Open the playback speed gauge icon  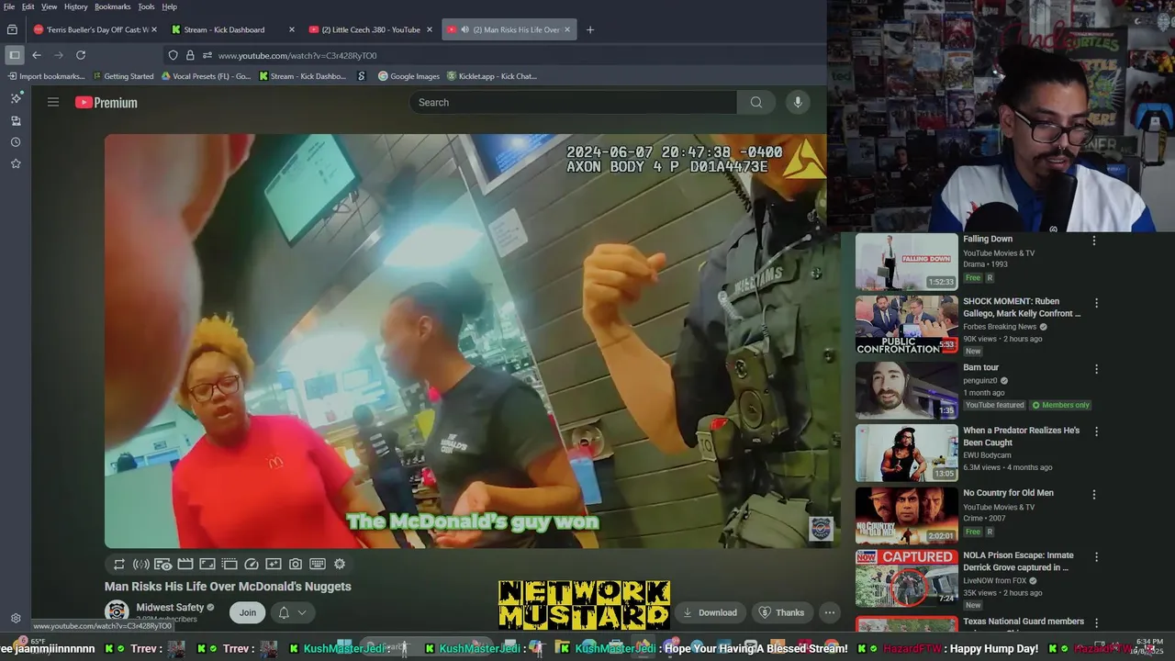(252, 565)
